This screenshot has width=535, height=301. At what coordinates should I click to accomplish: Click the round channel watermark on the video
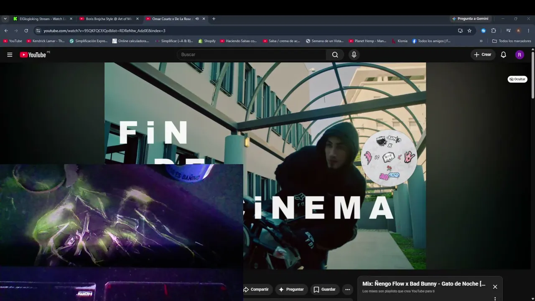(389, 158)
